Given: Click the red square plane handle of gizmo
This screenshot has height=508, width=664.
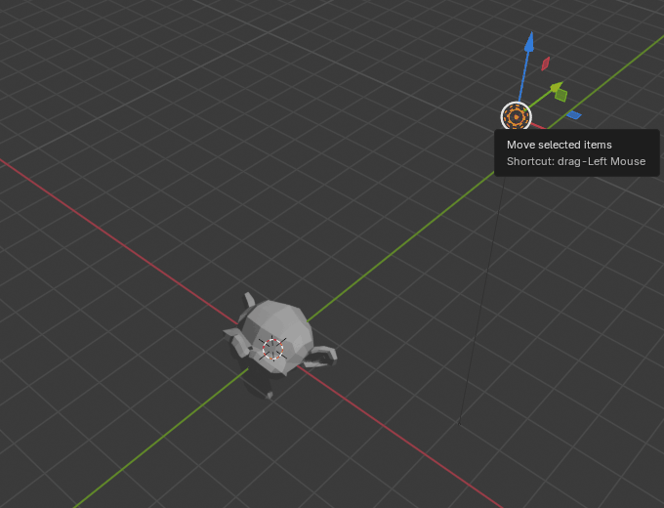Looking at the screenshot, I should tap(546, 63).
